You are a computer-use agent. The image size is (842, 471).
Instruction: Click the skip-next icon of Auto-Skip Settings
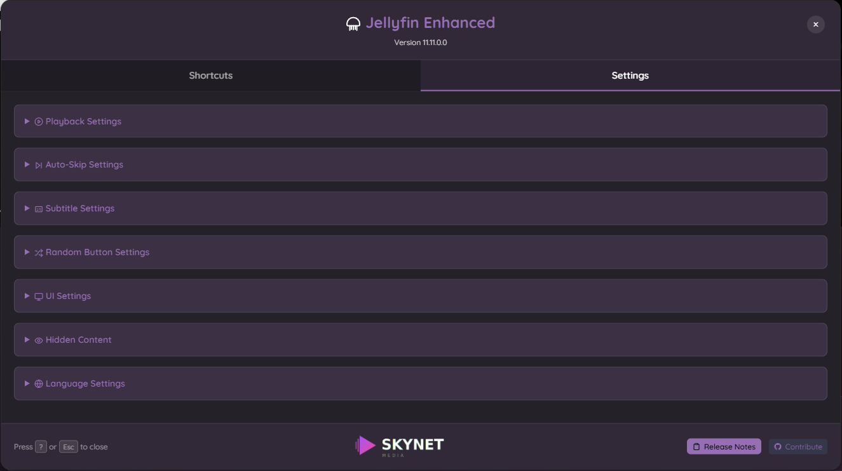click(x=39, y=165)
